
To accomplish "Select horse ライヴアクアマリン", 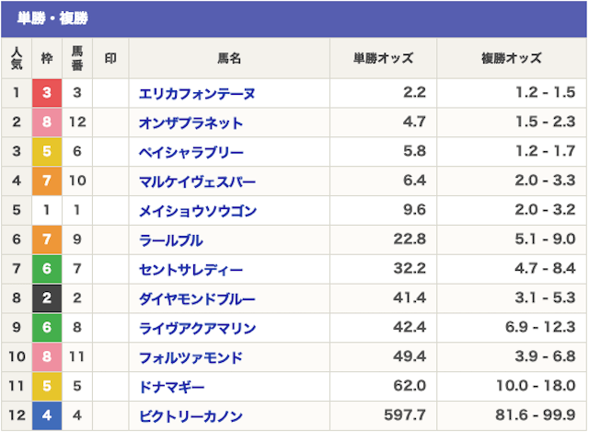I will pyautogui.click(x=197, y=328).
